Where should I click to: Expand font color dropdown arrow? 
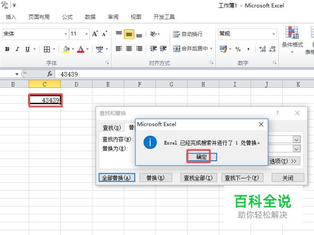click(x=88, y=49)
